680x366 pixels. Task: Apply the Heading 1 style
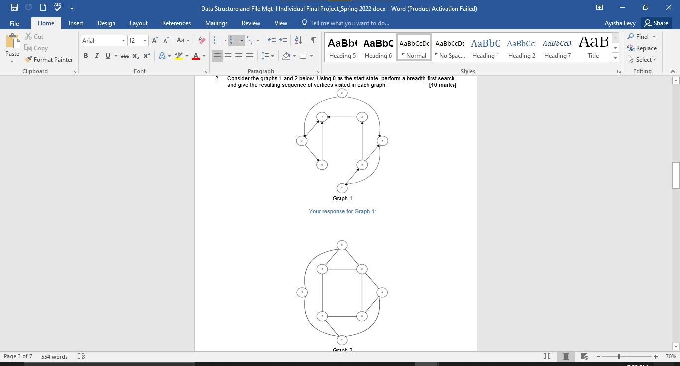485,48
